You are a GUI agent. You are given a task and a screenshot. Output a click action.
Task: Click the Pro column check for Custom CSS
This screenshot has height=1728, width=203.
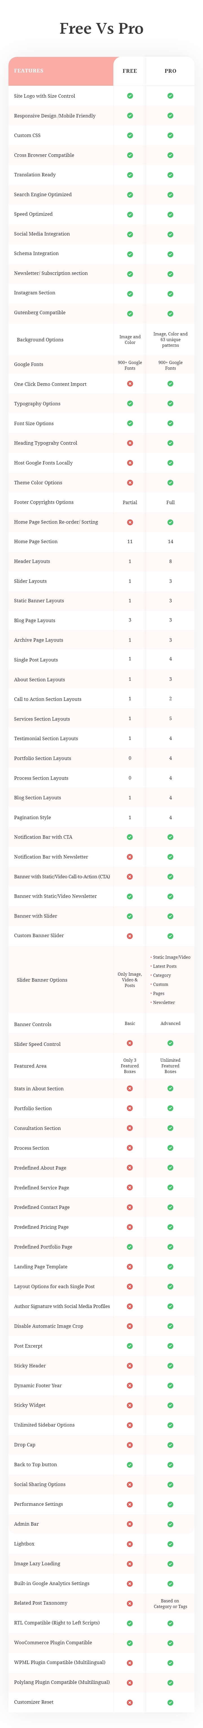tap(170, 136)
